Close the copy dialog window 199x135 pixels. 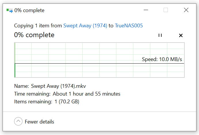click(186, 10)
